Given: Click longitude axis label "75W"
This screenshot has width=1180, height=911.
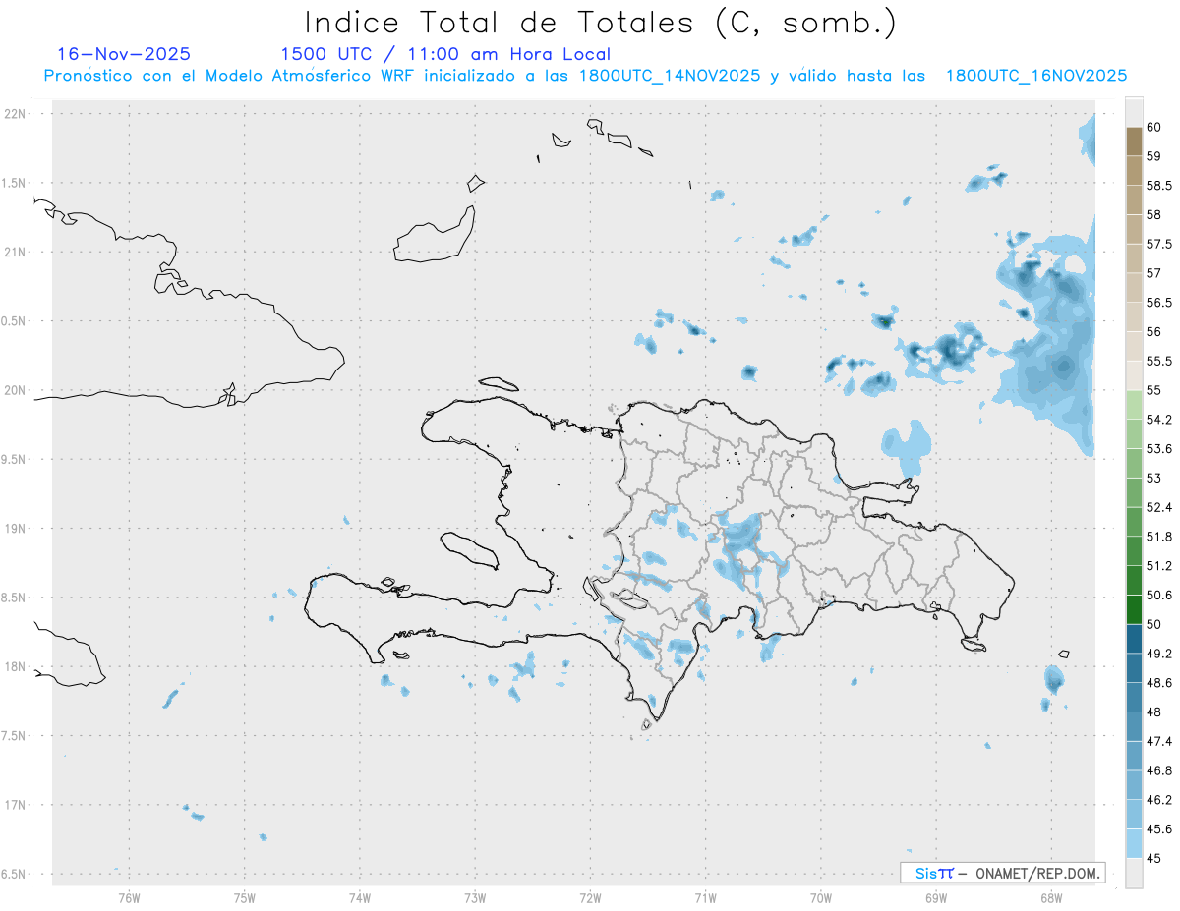Looking at the screenshot, I should click(x=245, y=897).
